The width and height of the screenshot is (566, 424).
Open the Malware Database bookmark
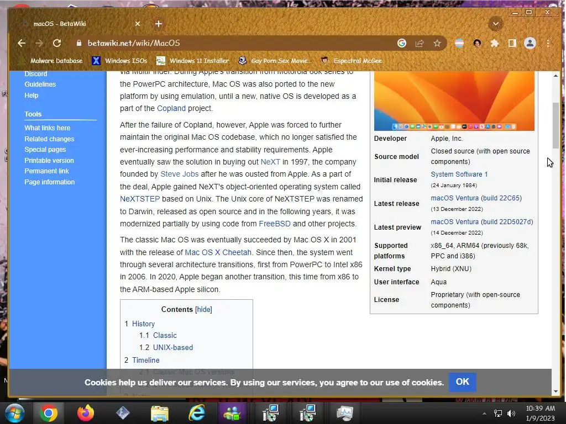tap(51, 61)
